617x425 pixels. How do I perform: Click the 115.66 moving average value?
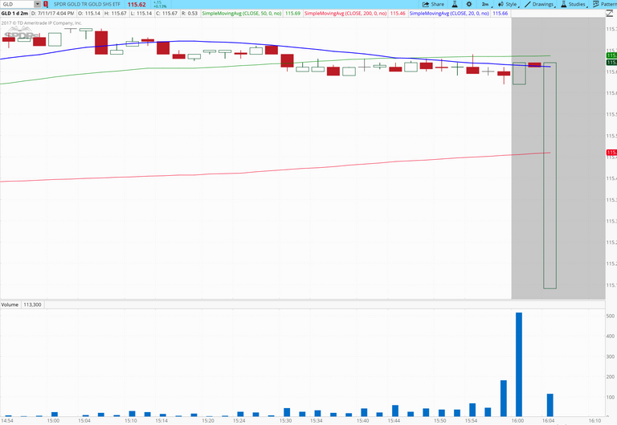tap(501, 14)
